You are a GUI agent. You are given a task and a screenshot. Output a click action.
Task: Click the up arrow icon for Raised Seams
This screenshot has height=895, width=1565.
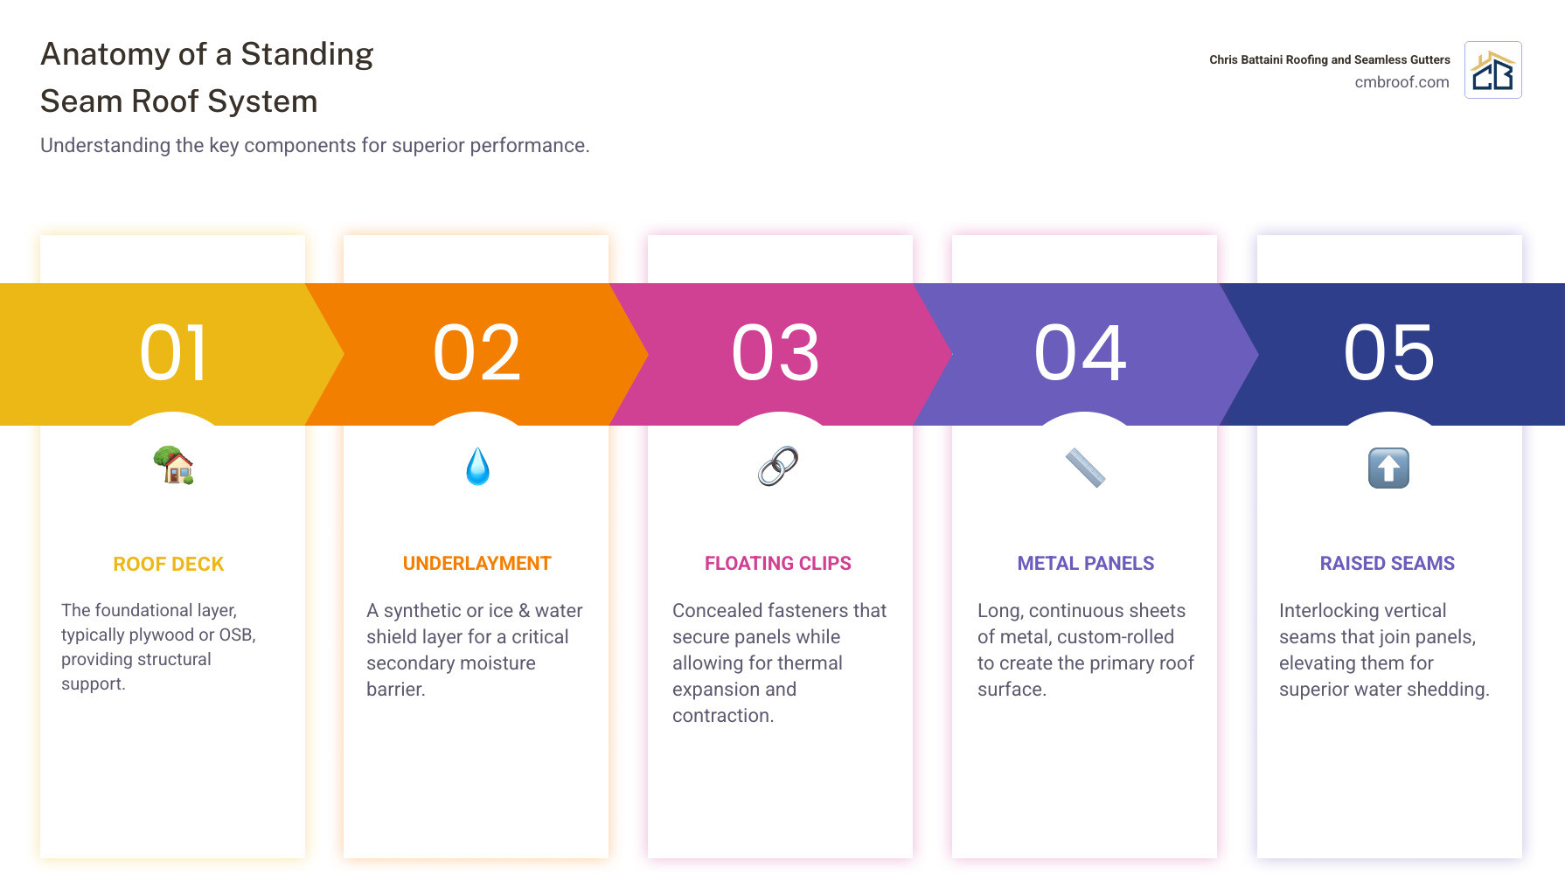(1388, 468)
